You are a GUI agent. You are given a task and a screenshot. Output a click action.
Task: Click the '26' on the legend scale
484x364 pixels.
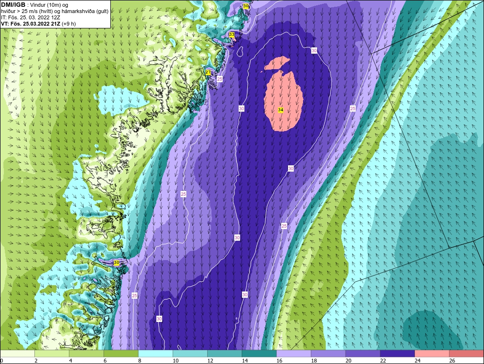452,361
